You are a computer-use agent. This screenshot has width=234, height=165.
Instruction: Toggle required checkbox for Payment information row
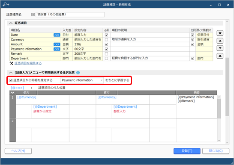106,49
